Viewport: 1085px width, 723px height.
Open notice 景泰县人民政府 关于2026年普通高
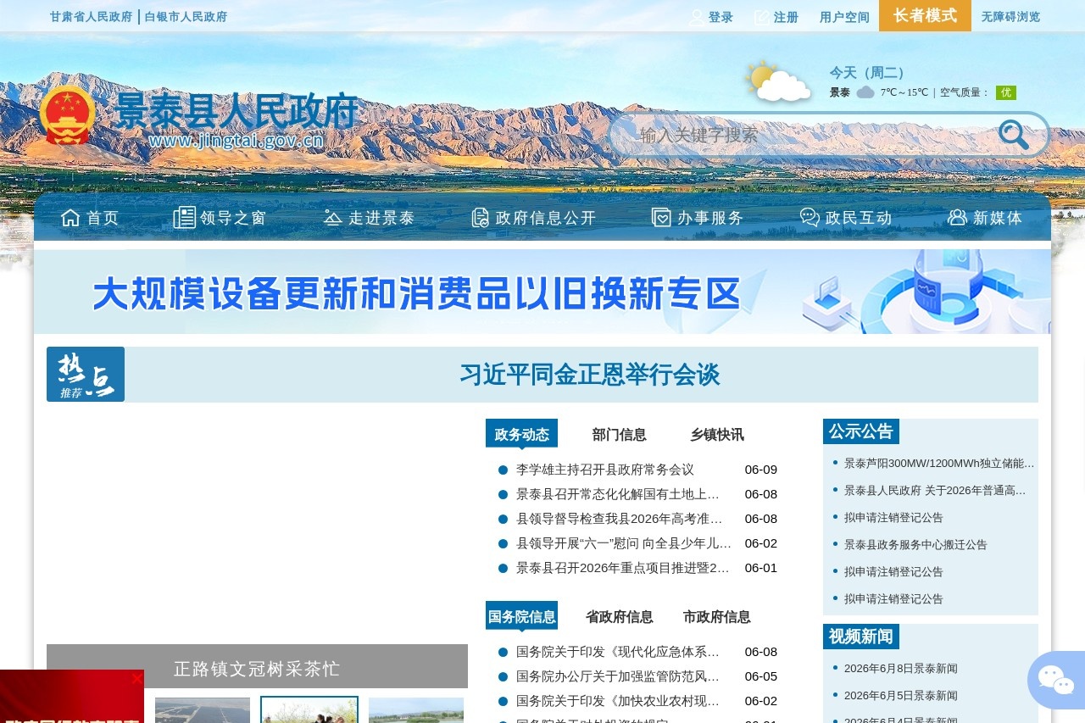pos(935,490)
